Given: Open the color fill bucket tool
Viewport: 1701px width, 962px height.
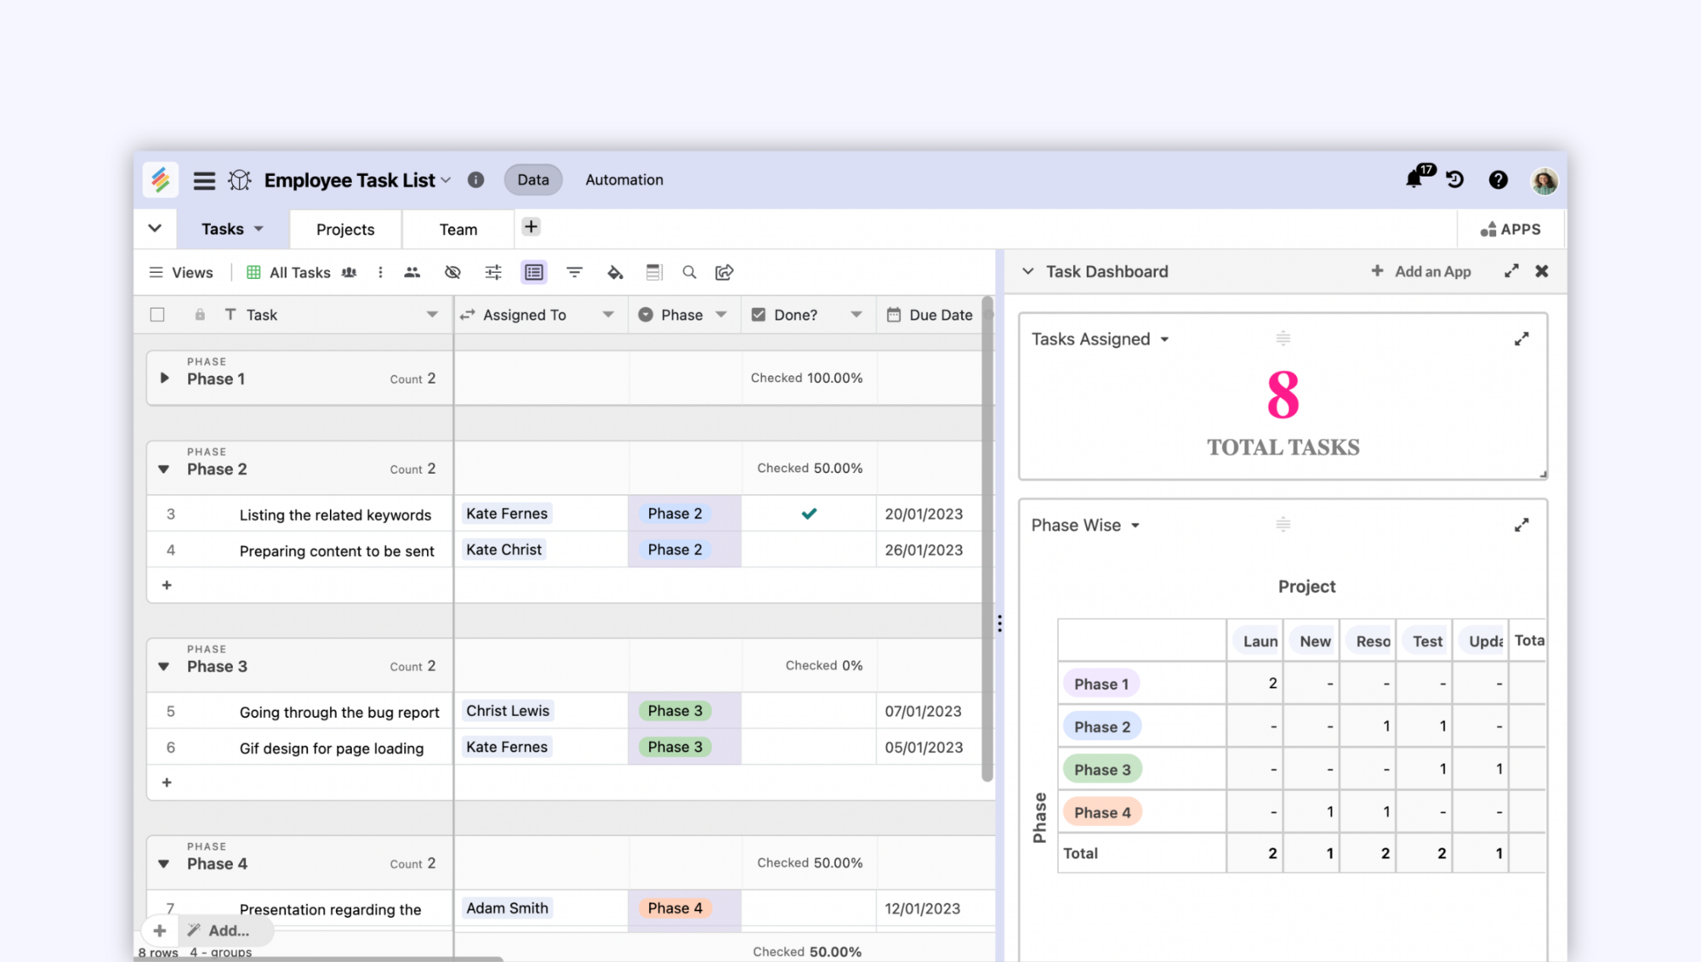Looking at the screenshot, I should pyautogui.click(x=615, y=272).
